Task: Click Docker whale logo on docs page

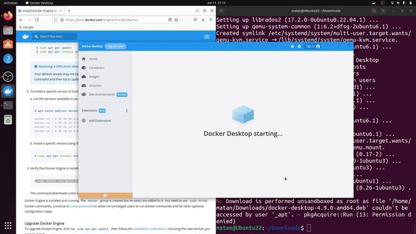Action: 25,36
